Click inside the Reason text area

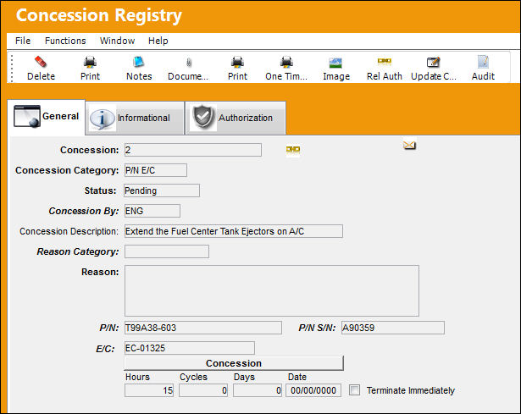point(272,291)
